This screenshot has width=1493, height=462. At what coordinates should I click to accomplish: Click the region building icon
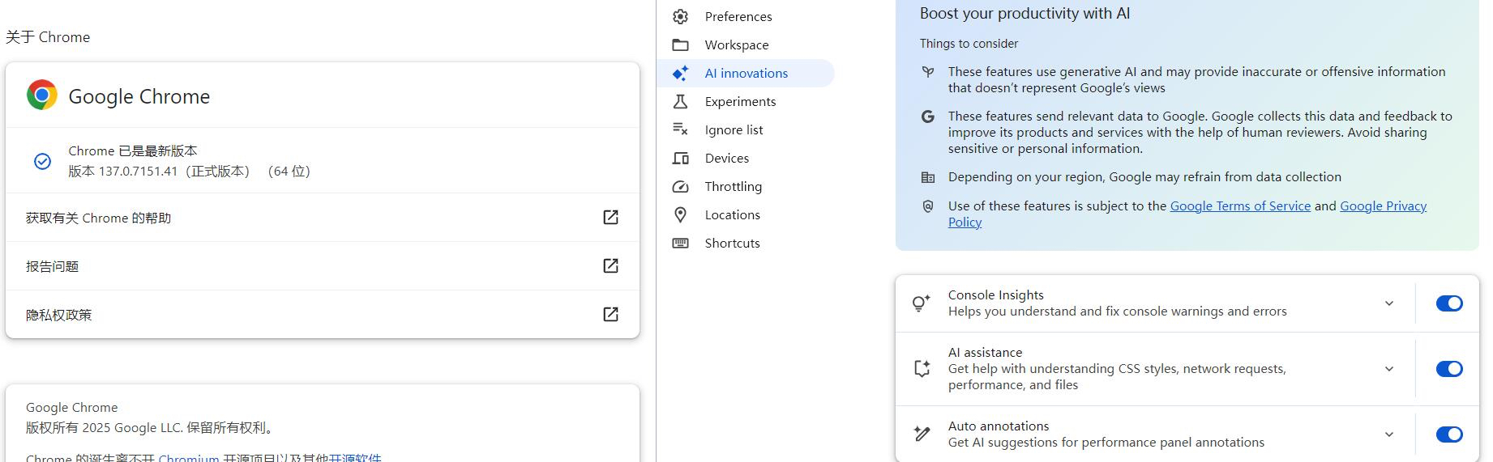coord(928,177)
